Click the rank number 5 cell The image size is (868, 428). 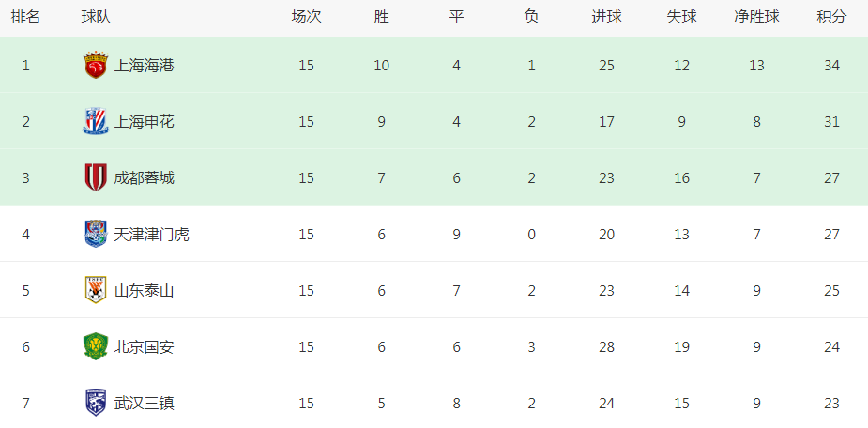tap(26, 291)
